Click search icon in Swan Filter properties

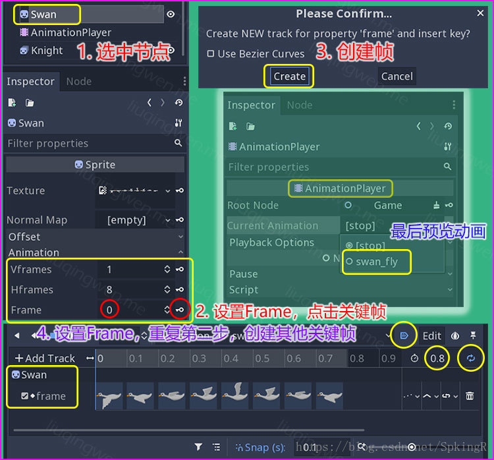[x=178, y=143]
